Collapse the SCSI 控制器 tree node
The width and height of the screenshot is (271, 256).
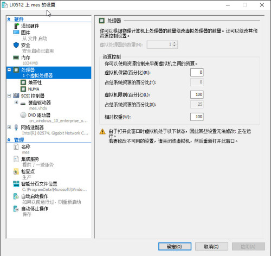[9, 95]
